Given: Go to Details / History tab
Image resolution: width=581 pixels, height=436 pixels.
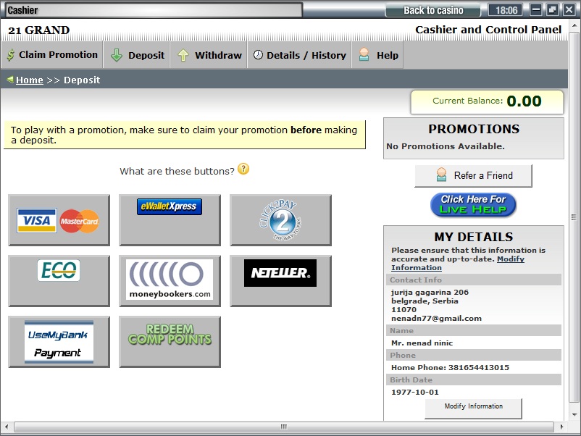Looking at the screenshot, I should (x=299, y=55).
